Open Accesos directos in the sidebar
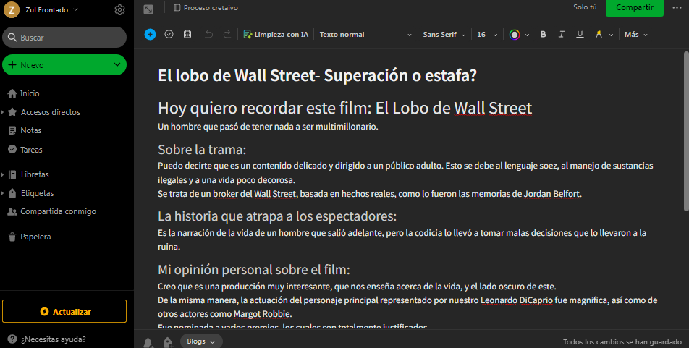The width and height of the screenshot is (689, 348). 50,112
